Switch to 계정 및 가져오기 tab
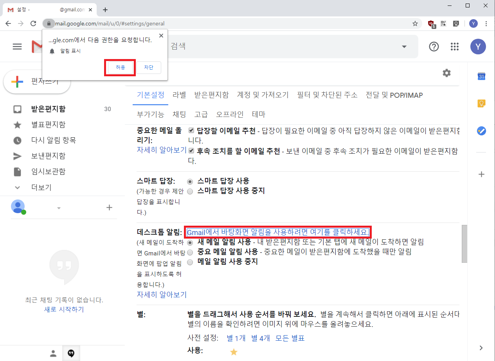This screenshot has width=495, height=361. tap(263, 95)
